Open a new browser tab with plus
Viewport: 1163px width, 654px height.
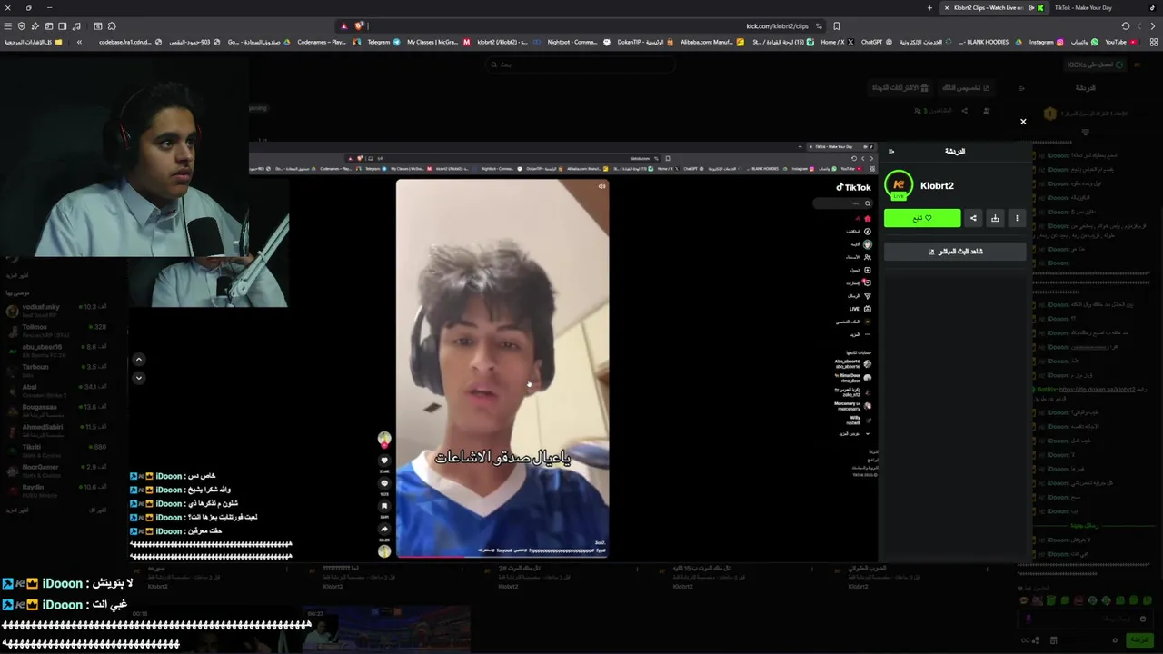click(929, 7)
